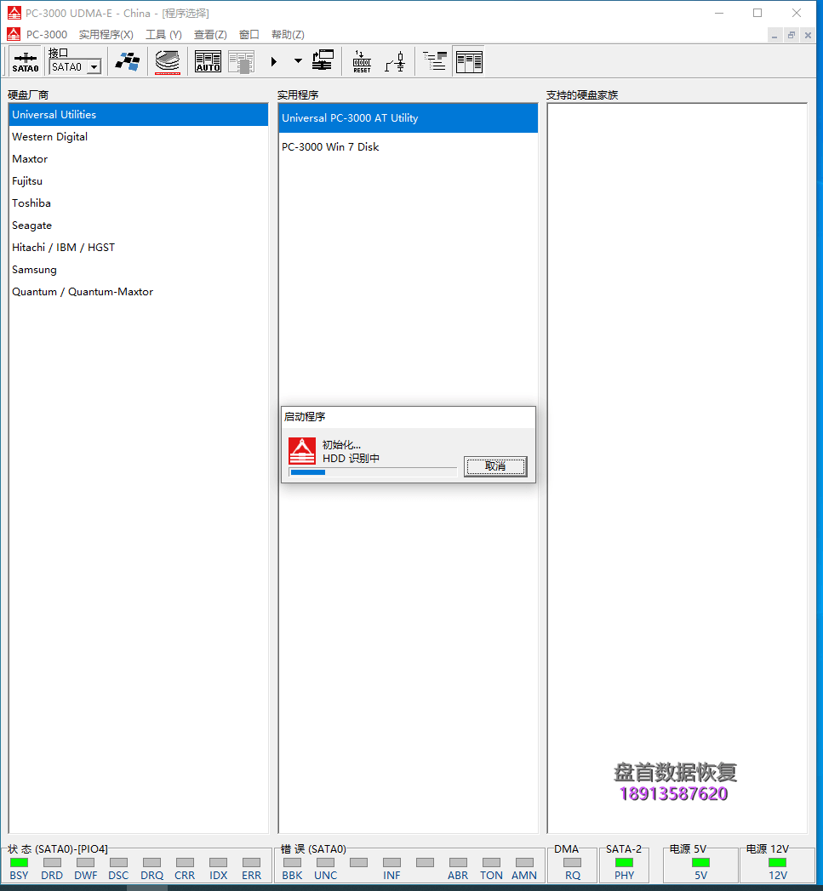Image resolution: width=823 pixels, height=891 pixels.
Task: Open the 查看(Z) menu
Action: [x=210, y=35]
